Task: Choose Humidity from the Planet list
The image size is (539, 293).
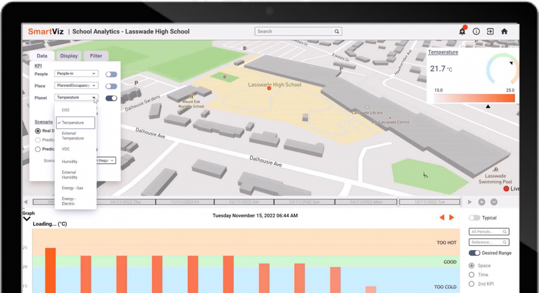Action: (70, 162)
